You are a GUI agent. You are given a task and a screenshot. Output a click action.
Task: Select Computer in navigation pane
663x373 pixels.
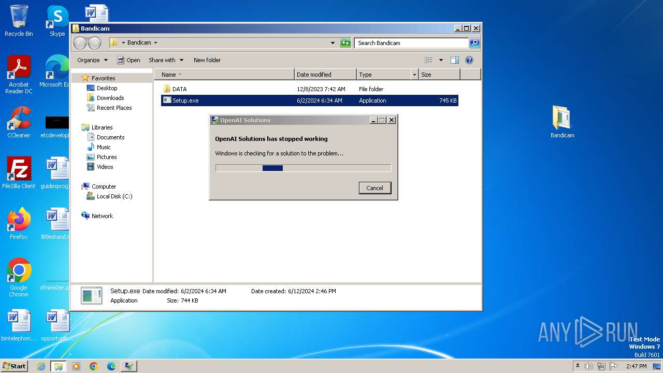tap(104, 187)
